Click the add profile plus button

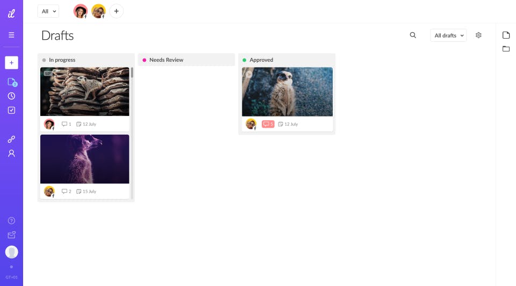click(x=117, y=11)
